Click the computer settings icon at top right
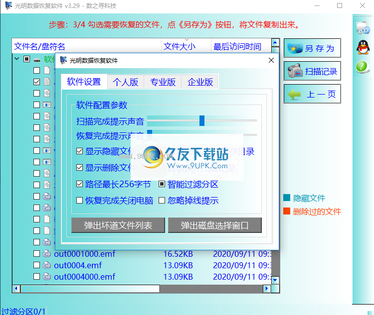The image size is (374, 315). click(363, 28)
